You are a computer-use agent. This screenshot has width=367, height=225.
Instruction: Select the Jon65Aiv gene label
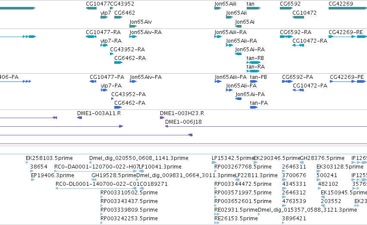[x=141, y=22]
